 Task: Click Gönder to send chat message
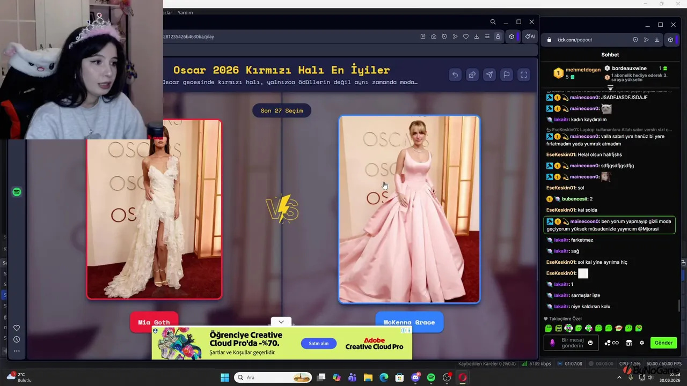pyautogui.click(x=663, y=343)
